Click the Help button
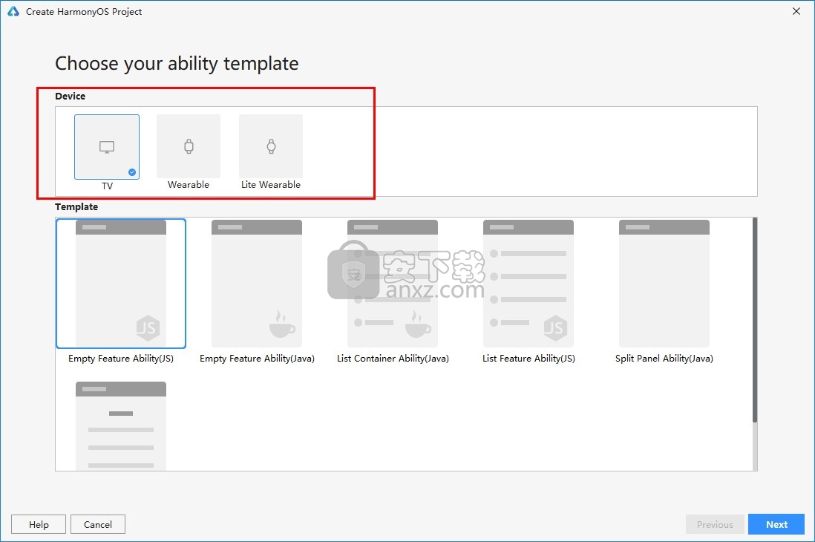 [x=39, y=524]
